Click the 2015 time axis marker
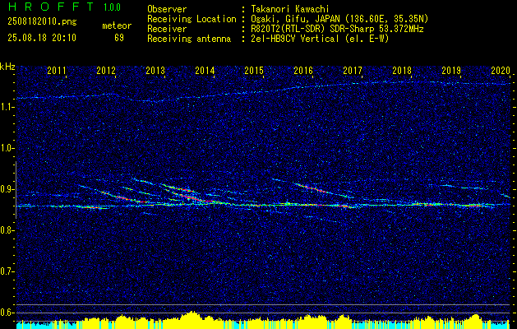 tap(254, 70)
